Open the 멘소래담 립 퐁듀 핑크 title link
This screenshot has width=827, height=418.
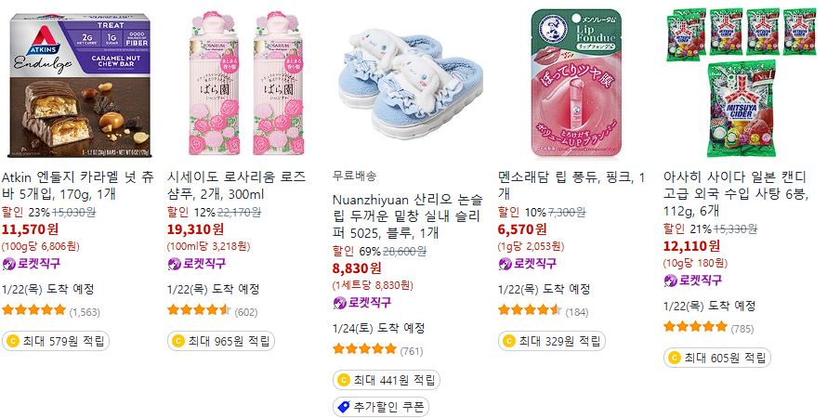(x=571, y=185)
